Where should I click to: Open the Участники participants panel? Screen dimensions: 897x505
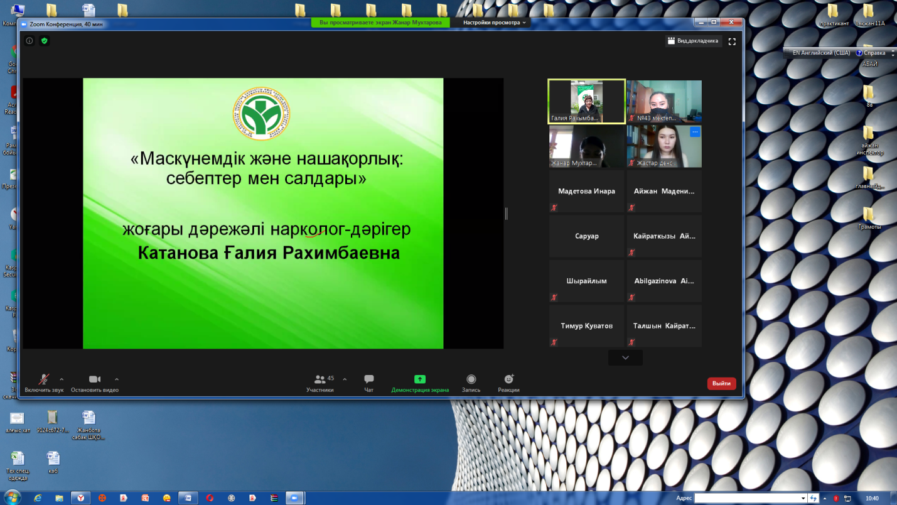point(320,383)
